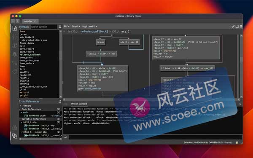Click the Search symbols input field
The width and height of the screenshot is (253, 158).
(x=44, y=27)
